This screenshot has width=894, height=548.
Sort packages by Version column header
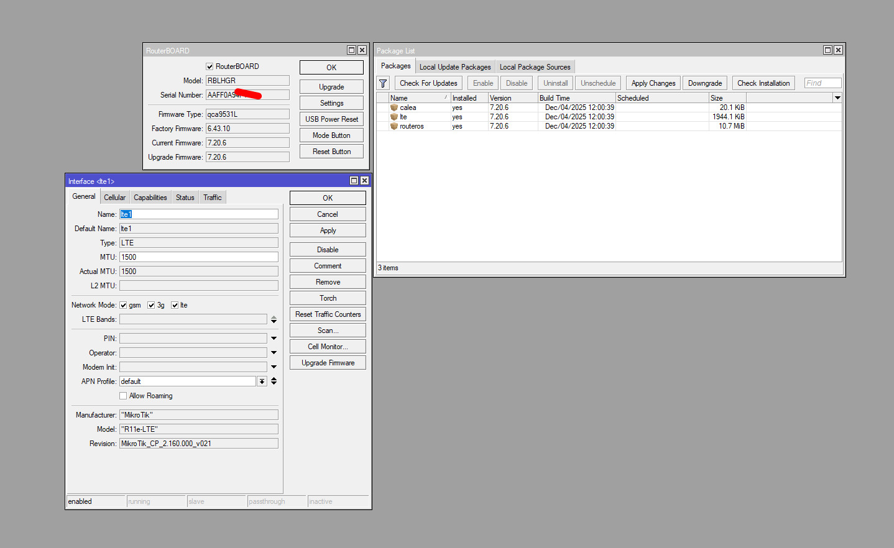click(513, 98)
